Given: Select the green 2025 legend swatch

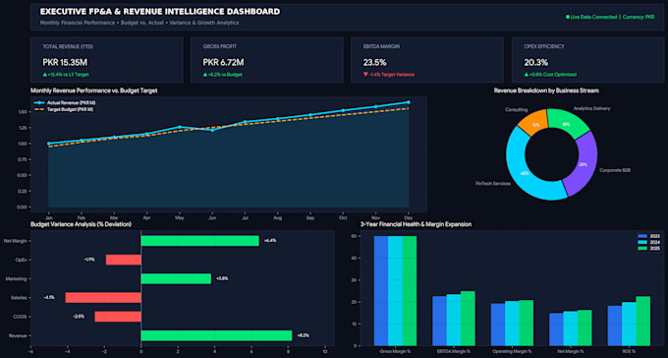Looking at the screenshot, I should [642, 248].
